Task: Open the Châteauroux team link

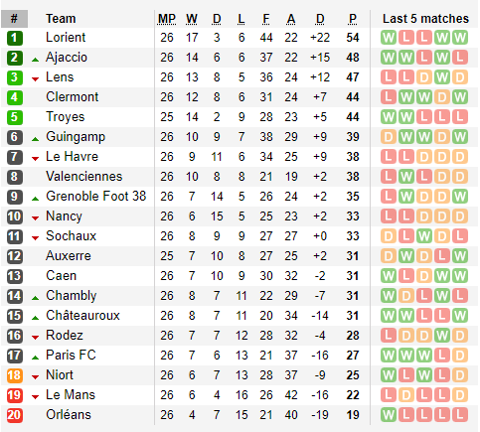Action: point(82,316)
